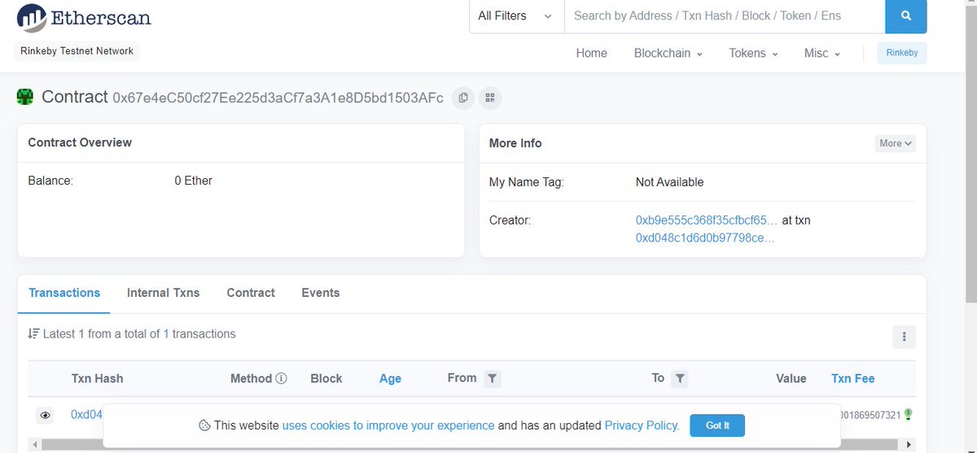Click the Block column header

(326, 378)
